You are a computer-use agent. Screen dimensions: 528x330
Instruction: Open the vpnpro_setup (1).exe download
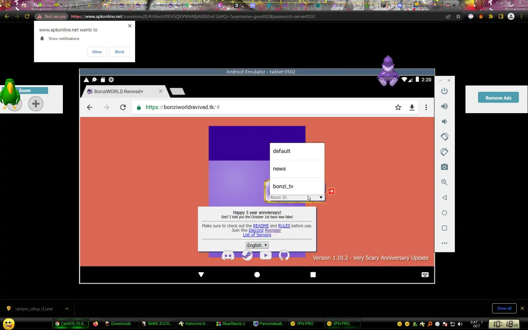point(34,309)
